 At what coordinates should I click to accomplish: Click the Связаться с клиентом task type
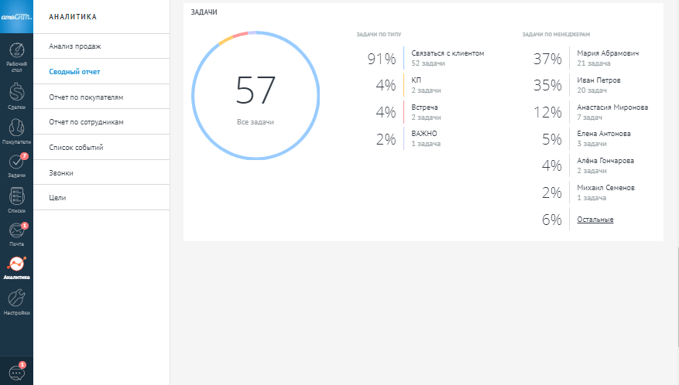(448, 53)
